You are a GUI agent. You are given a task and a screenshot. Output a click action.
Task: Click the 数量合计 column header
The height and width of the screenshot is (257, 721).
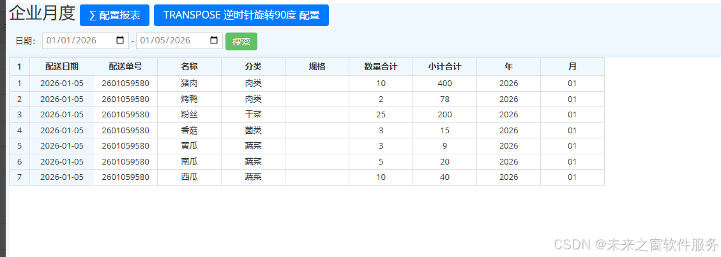tap(381, 66)
